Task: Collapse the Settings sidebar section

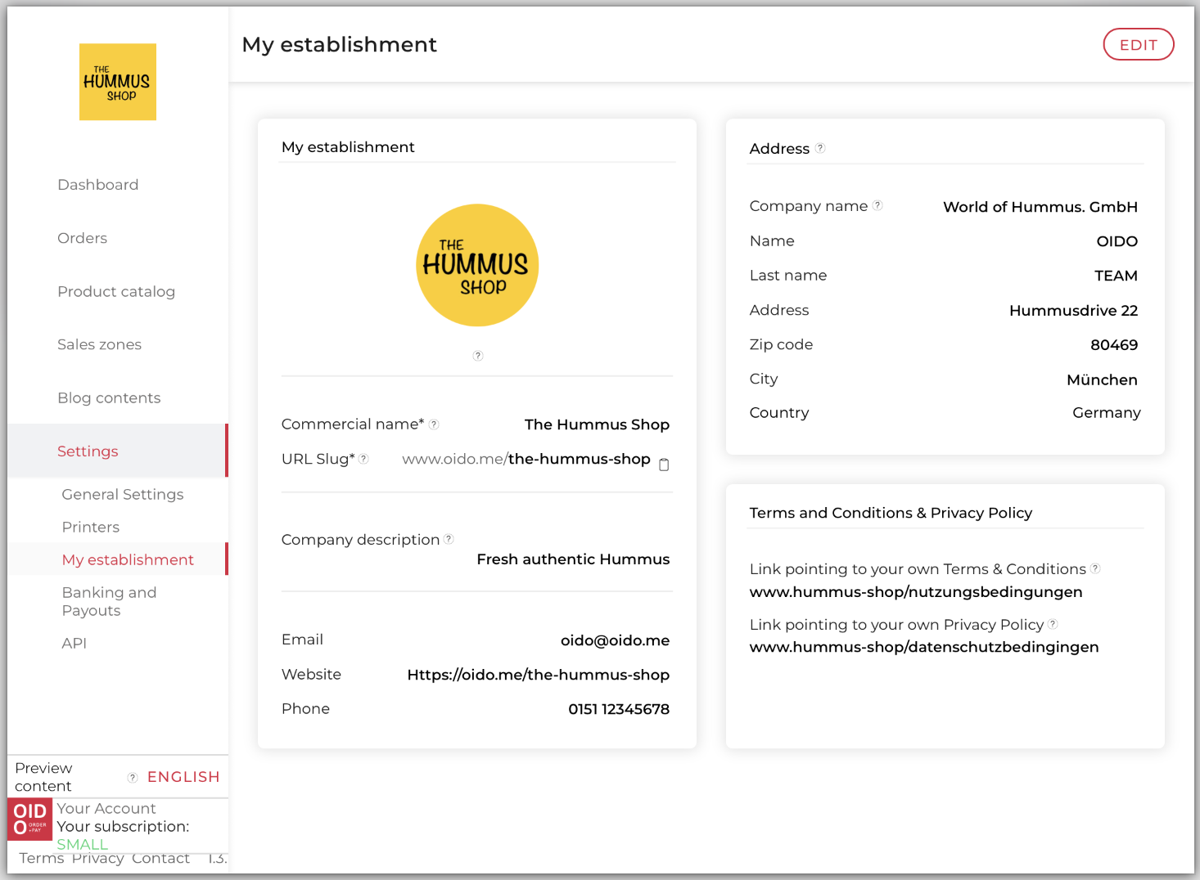Action: [x=88, y=451]
